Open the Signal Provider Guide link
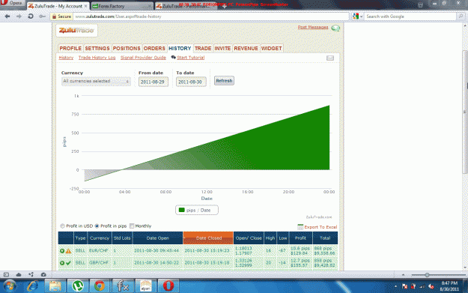This screenshot has height=293, width=468. (x=143, y=58)
